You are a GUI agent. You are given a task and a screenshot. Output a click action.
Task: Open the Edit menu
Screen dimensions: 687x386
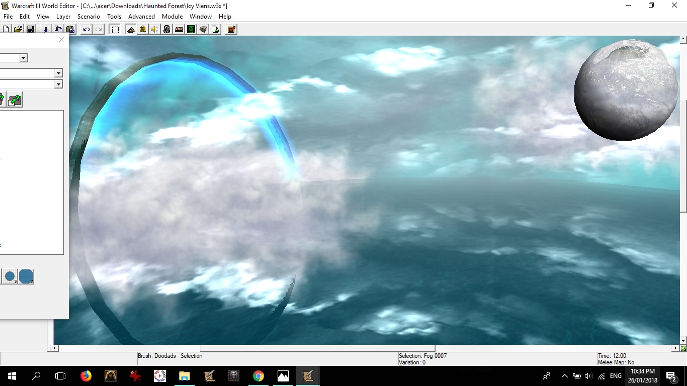[x=25, y=17]
